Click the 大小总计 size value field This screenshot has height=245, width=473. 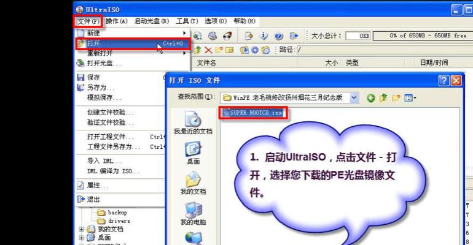point(358,36)
